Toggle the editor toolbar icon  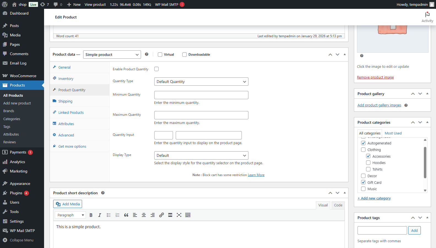pos(188,215)
